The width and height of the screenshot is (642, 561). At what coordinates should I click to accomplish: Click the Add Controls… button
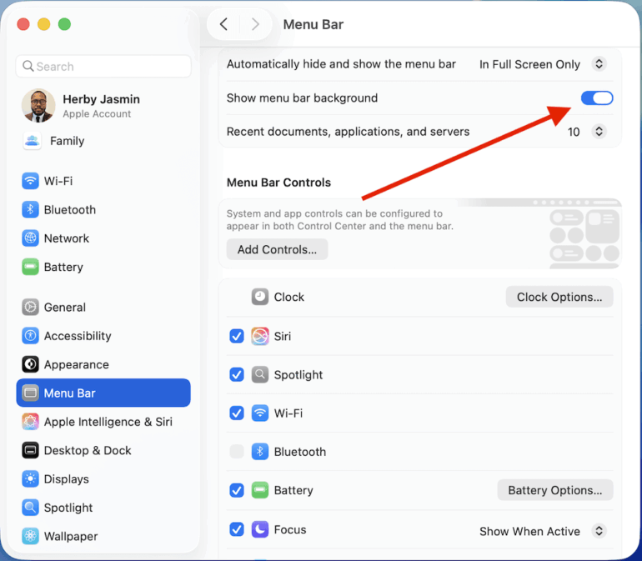point(277,249)
